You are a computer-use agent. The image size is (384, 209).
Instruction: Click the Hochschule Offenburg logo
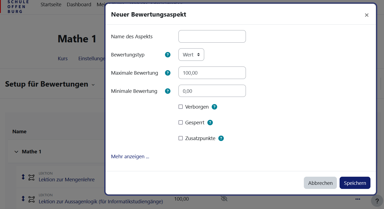coord(15,7)
